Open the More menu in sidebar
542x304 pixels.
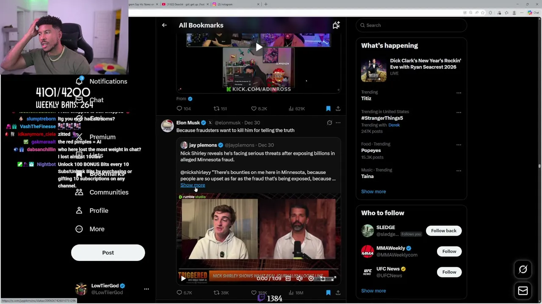(x=90, y=229)
